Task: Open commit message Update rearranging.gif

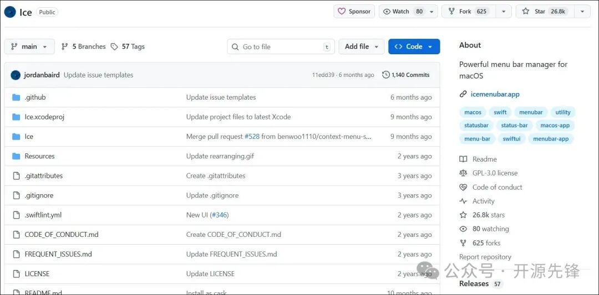Action: pyautogui.click(x=220, y=156)
